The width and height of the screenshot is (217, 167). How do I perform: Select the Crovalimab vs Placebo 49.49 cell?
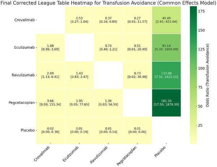point(166,20)
